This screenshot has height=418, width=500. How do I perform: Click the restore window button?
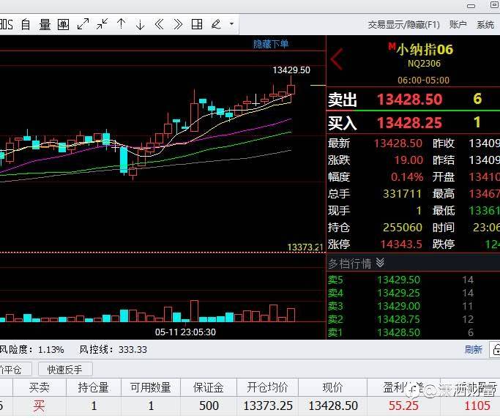pos(495,5)
